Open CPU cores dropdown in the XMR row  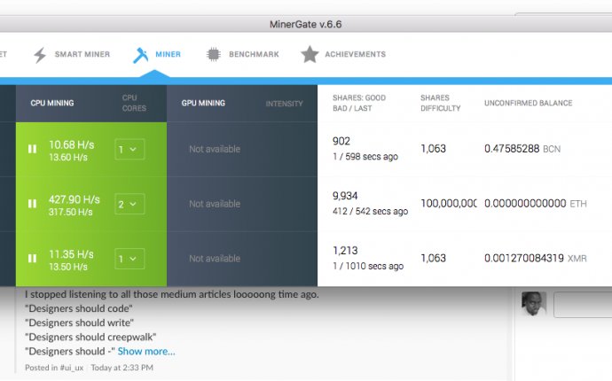pos(129,259)
